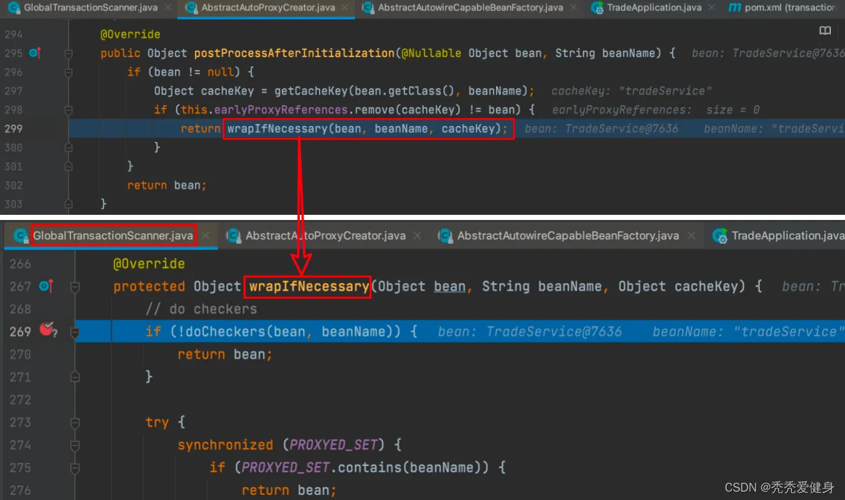Collapse the synchronized block fold on line 274
845x500 pixels.
point(75,445)
